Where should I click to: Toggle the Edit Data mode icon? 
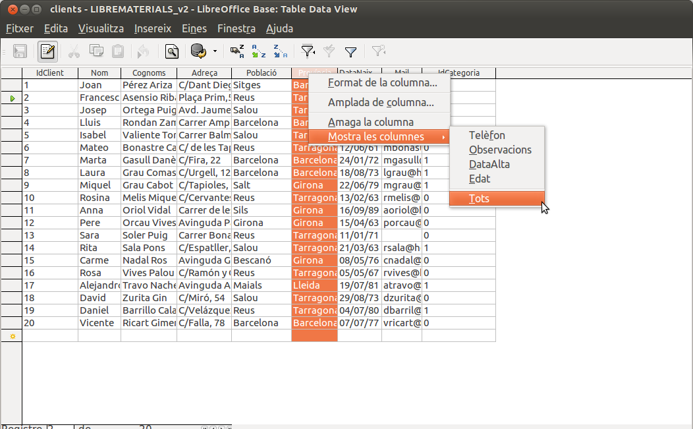pos(47,51)
